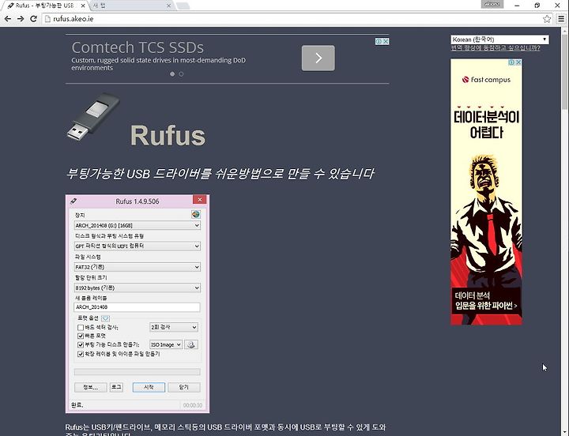Close the fast campus ad X icon

[518, 62]
